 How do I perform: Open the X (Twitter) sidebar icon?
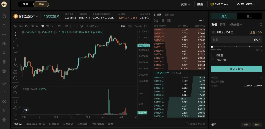coord(4,111)
